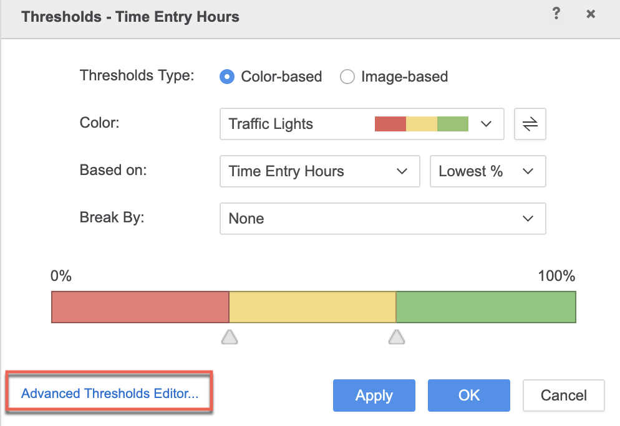Click the left threshold slider handle

[x=230, y=337]
